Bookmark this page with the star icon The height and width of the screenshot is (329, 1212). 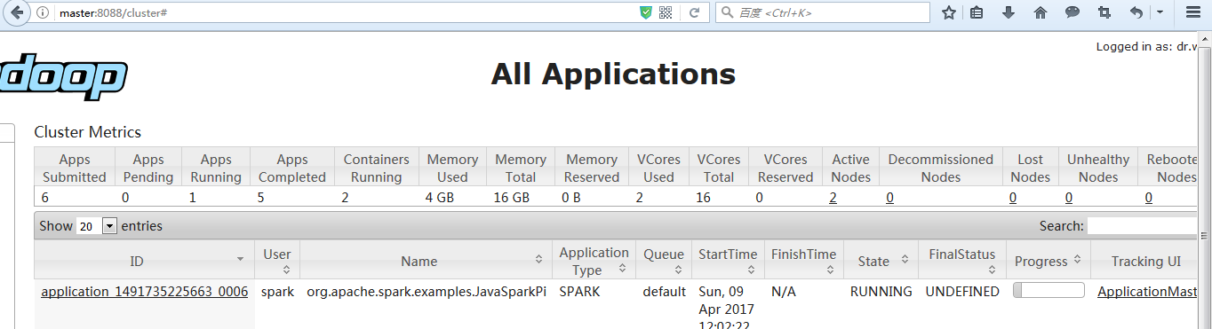(x=949, y=12)
